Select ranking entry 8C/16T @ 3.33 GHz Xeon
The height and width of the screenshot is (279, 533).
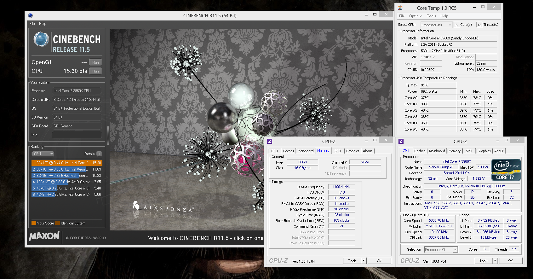pos(67,169)
